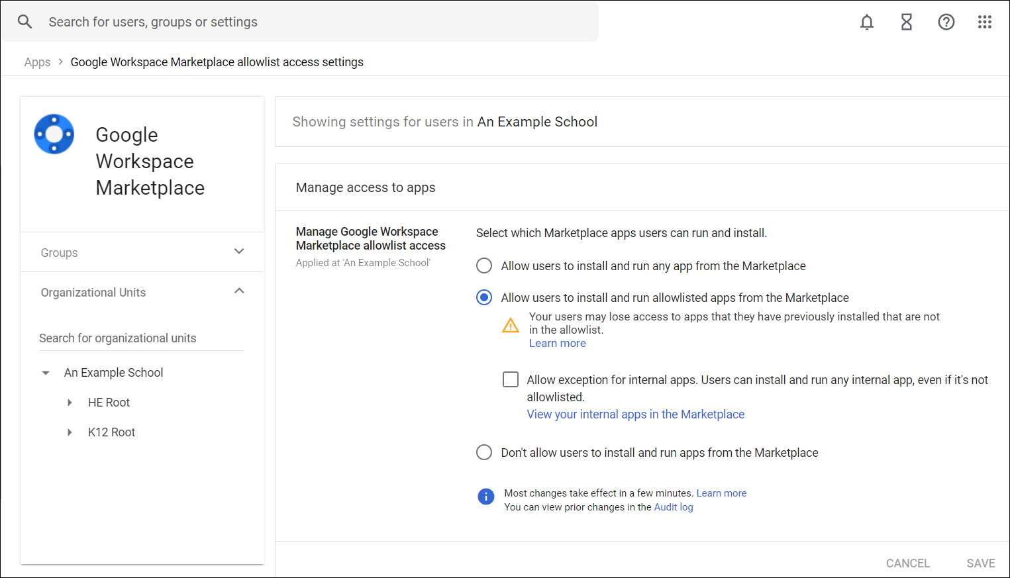Click the CANCEL button
This screenshot has width=1010, height=578.
[907, 563]
